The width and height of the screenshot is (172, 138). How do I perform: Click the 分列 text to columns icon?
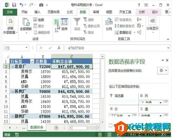click(109, 24)
